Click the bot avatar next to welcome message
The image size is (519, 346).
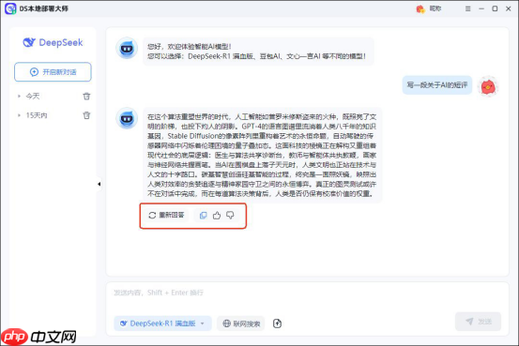pyautogui.click(x=127, y=49)
